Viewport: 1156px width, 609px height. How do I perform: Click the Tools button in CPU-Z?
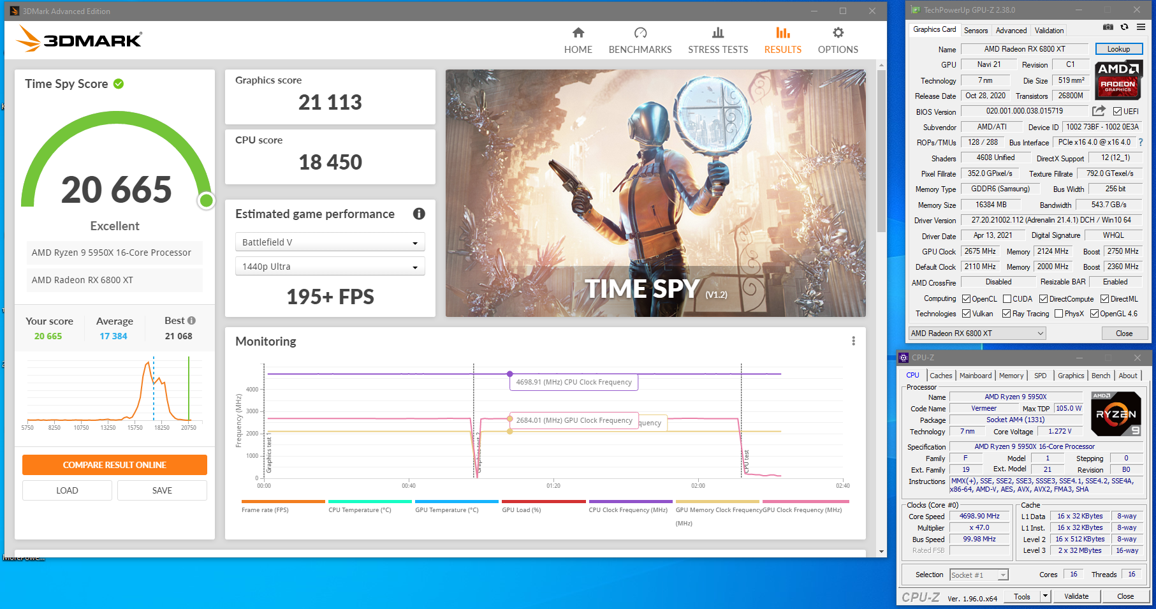[x=1022, y=596]
